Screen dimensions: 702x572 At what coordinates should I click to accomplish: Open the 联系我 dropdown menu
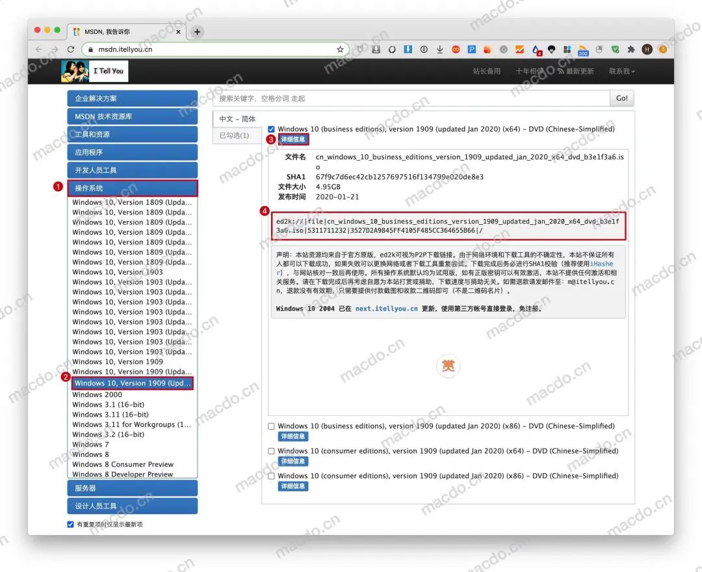tap(621, 71)
